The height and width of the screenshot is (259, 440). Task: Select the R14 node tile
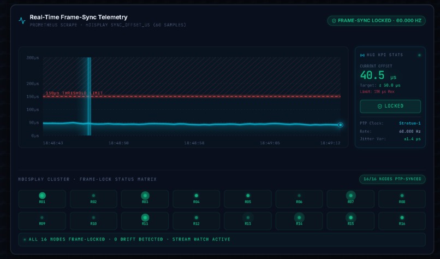(x=299, y=221)
